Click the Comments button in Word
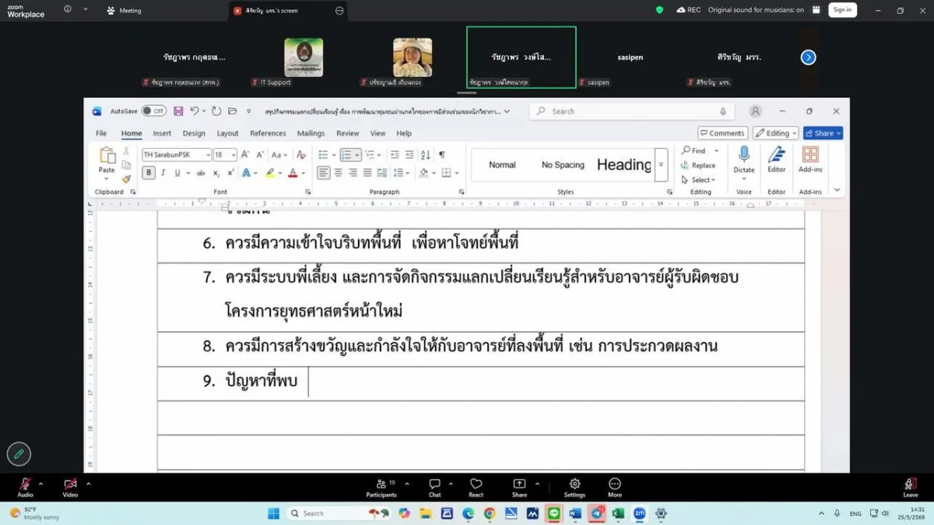This screenshot has height=525, width=934. [x=723, y=133]
